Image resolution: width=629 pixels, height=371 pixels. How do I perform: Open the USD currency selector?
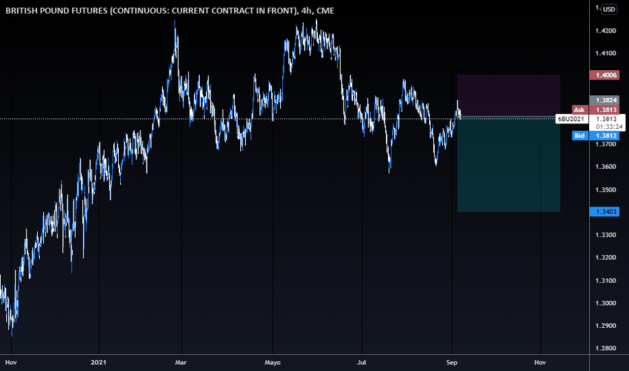pos(609,9)
